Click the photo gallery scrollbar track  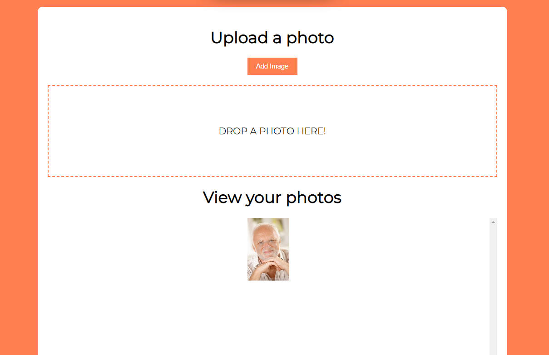pos(493,291)
